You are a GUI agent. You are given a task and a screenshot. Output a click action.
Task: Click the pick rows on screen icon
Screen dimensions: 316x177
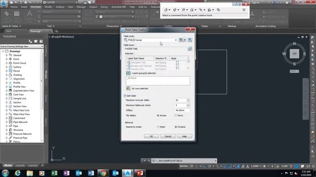[128, 88]
